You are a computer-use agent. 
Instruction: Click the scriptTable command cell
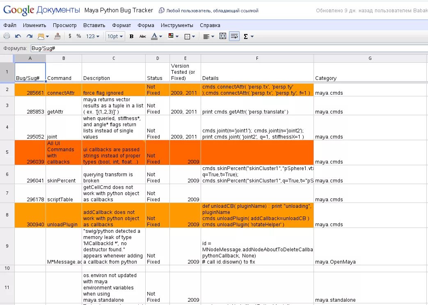click(x=64, y=193)
